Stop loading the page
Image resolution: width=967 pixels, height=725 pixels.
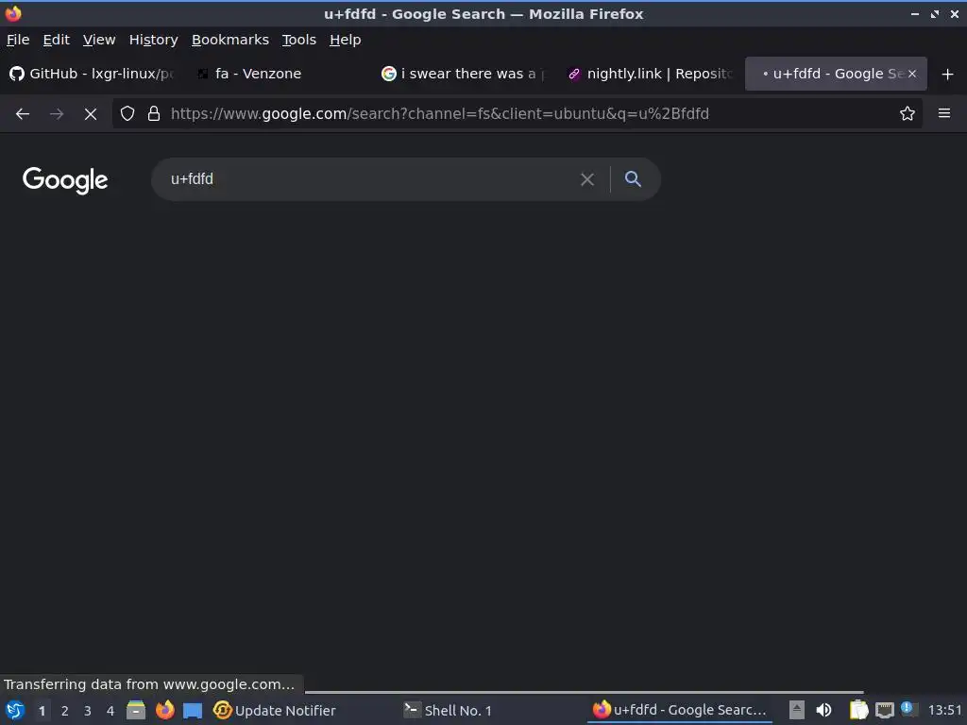pyautogui.click(x=91, y=113)
